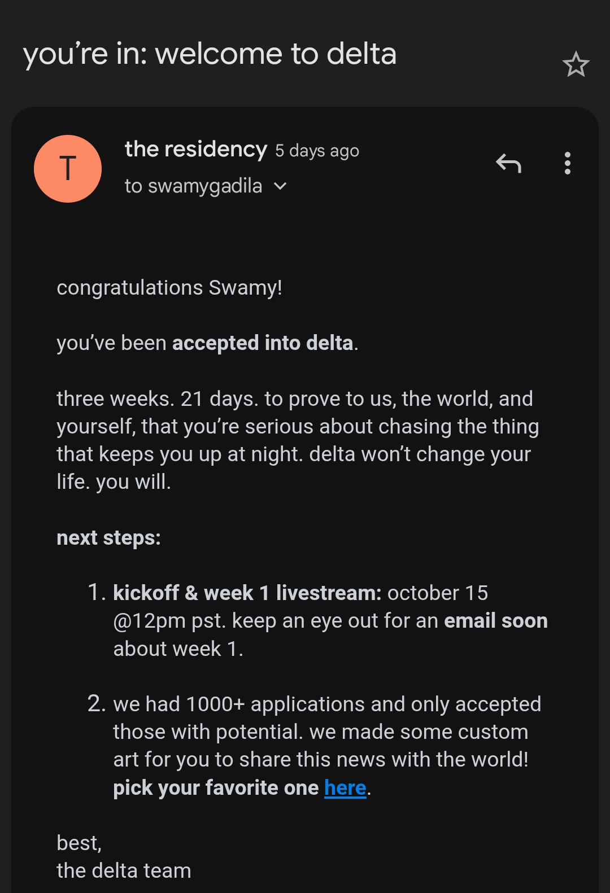Tap the "to swamygadila" recipient line

click(193, 186)
